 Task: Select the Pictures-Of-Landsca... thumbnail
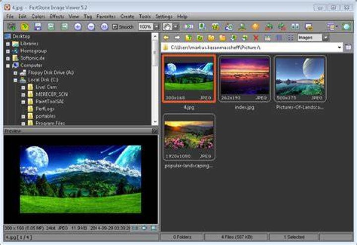300,78
